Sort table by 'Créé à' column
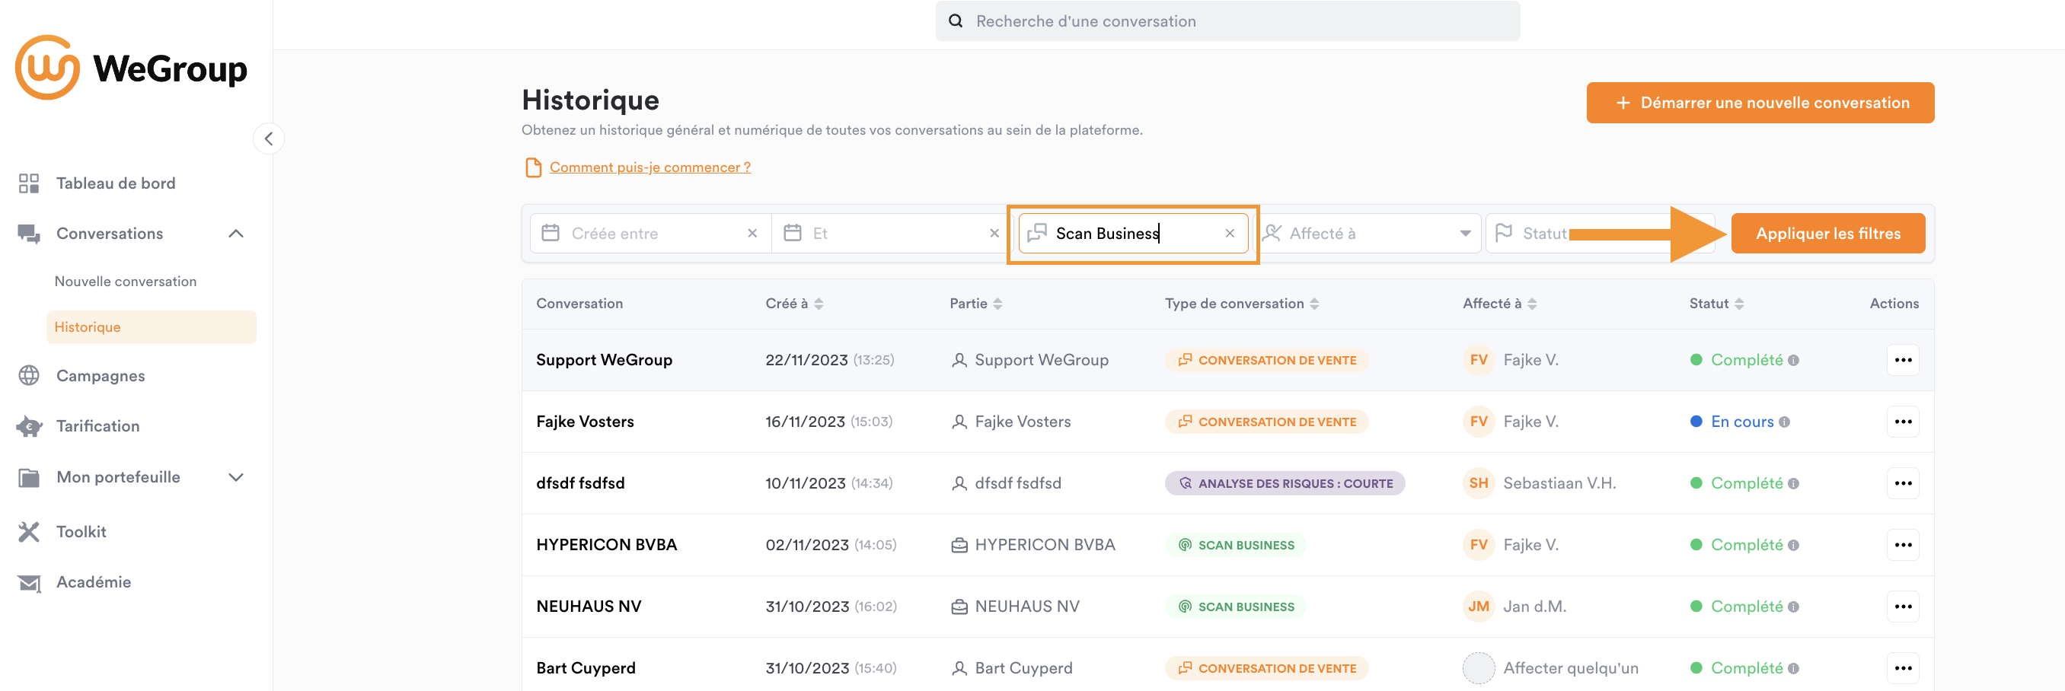Image resolution: width=2065 pixels, height=691 pixels. (819, 304)
